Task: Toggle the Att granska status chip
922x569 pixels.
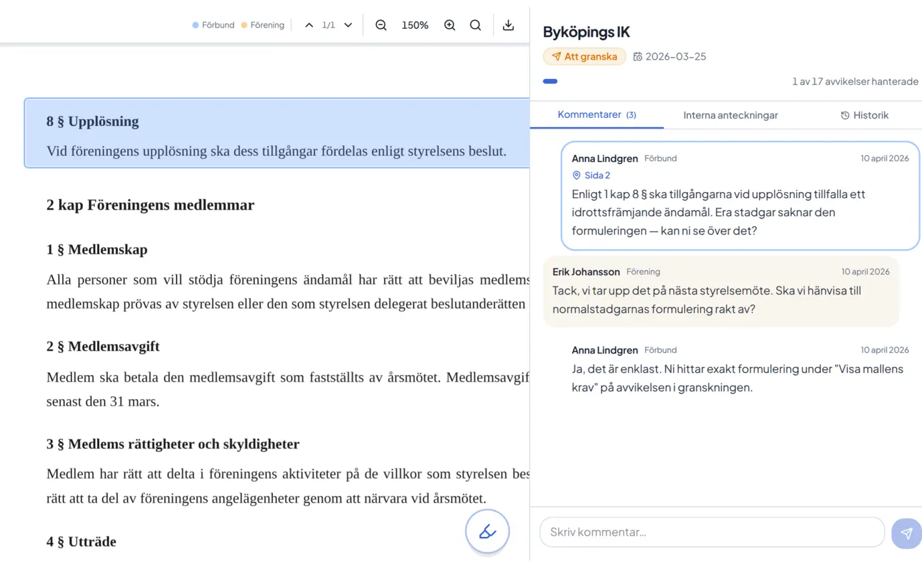Action: point(584,56)
